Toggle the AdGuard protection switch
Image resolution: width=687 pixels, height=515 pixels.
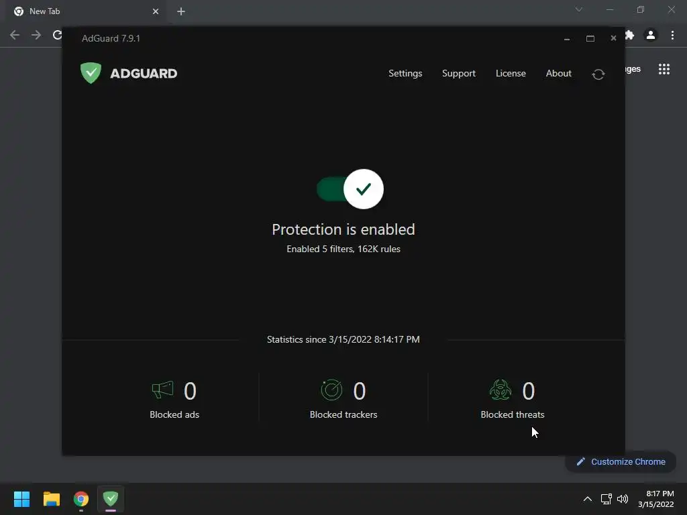click(350, 189)
